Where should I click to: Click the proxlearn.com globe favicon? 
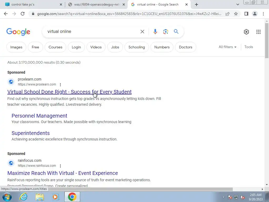pos(11,82)
